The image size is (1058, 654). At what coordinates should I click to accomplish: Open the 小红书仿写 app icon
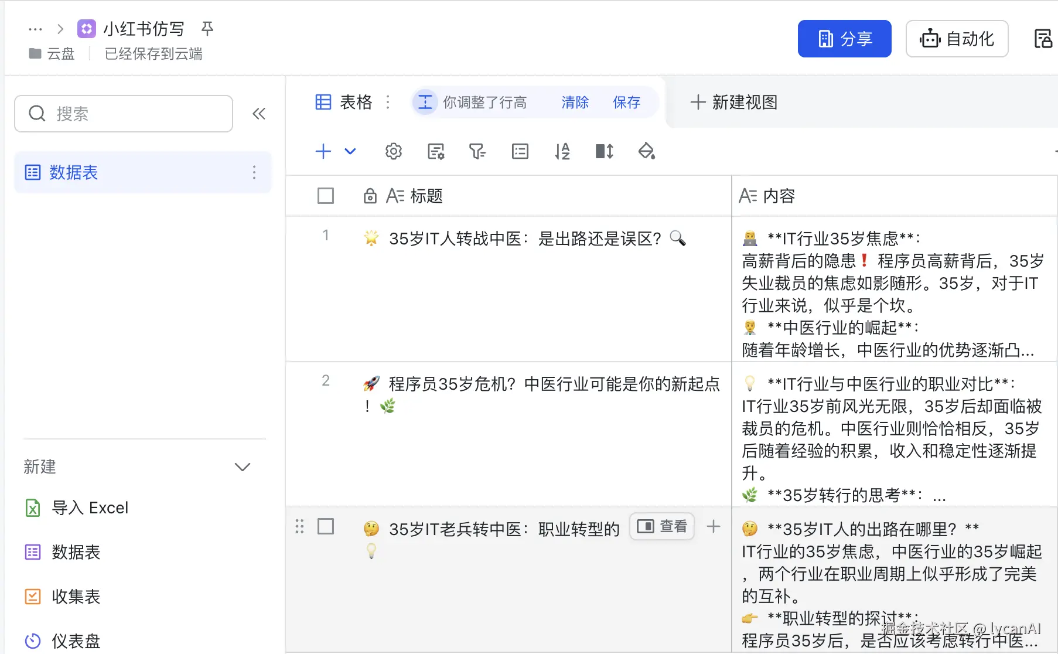click(87, 29)
